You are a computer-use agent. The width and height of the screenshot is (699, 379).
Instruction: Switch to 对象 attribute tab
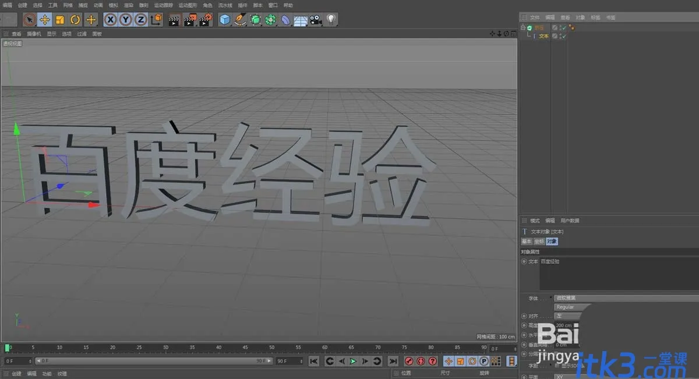click(552, 241)
